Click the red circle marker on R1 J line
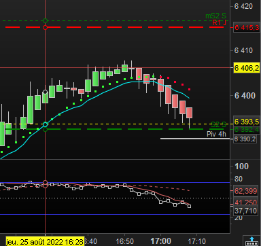261x246 pixels. click(x=45, y=28)
